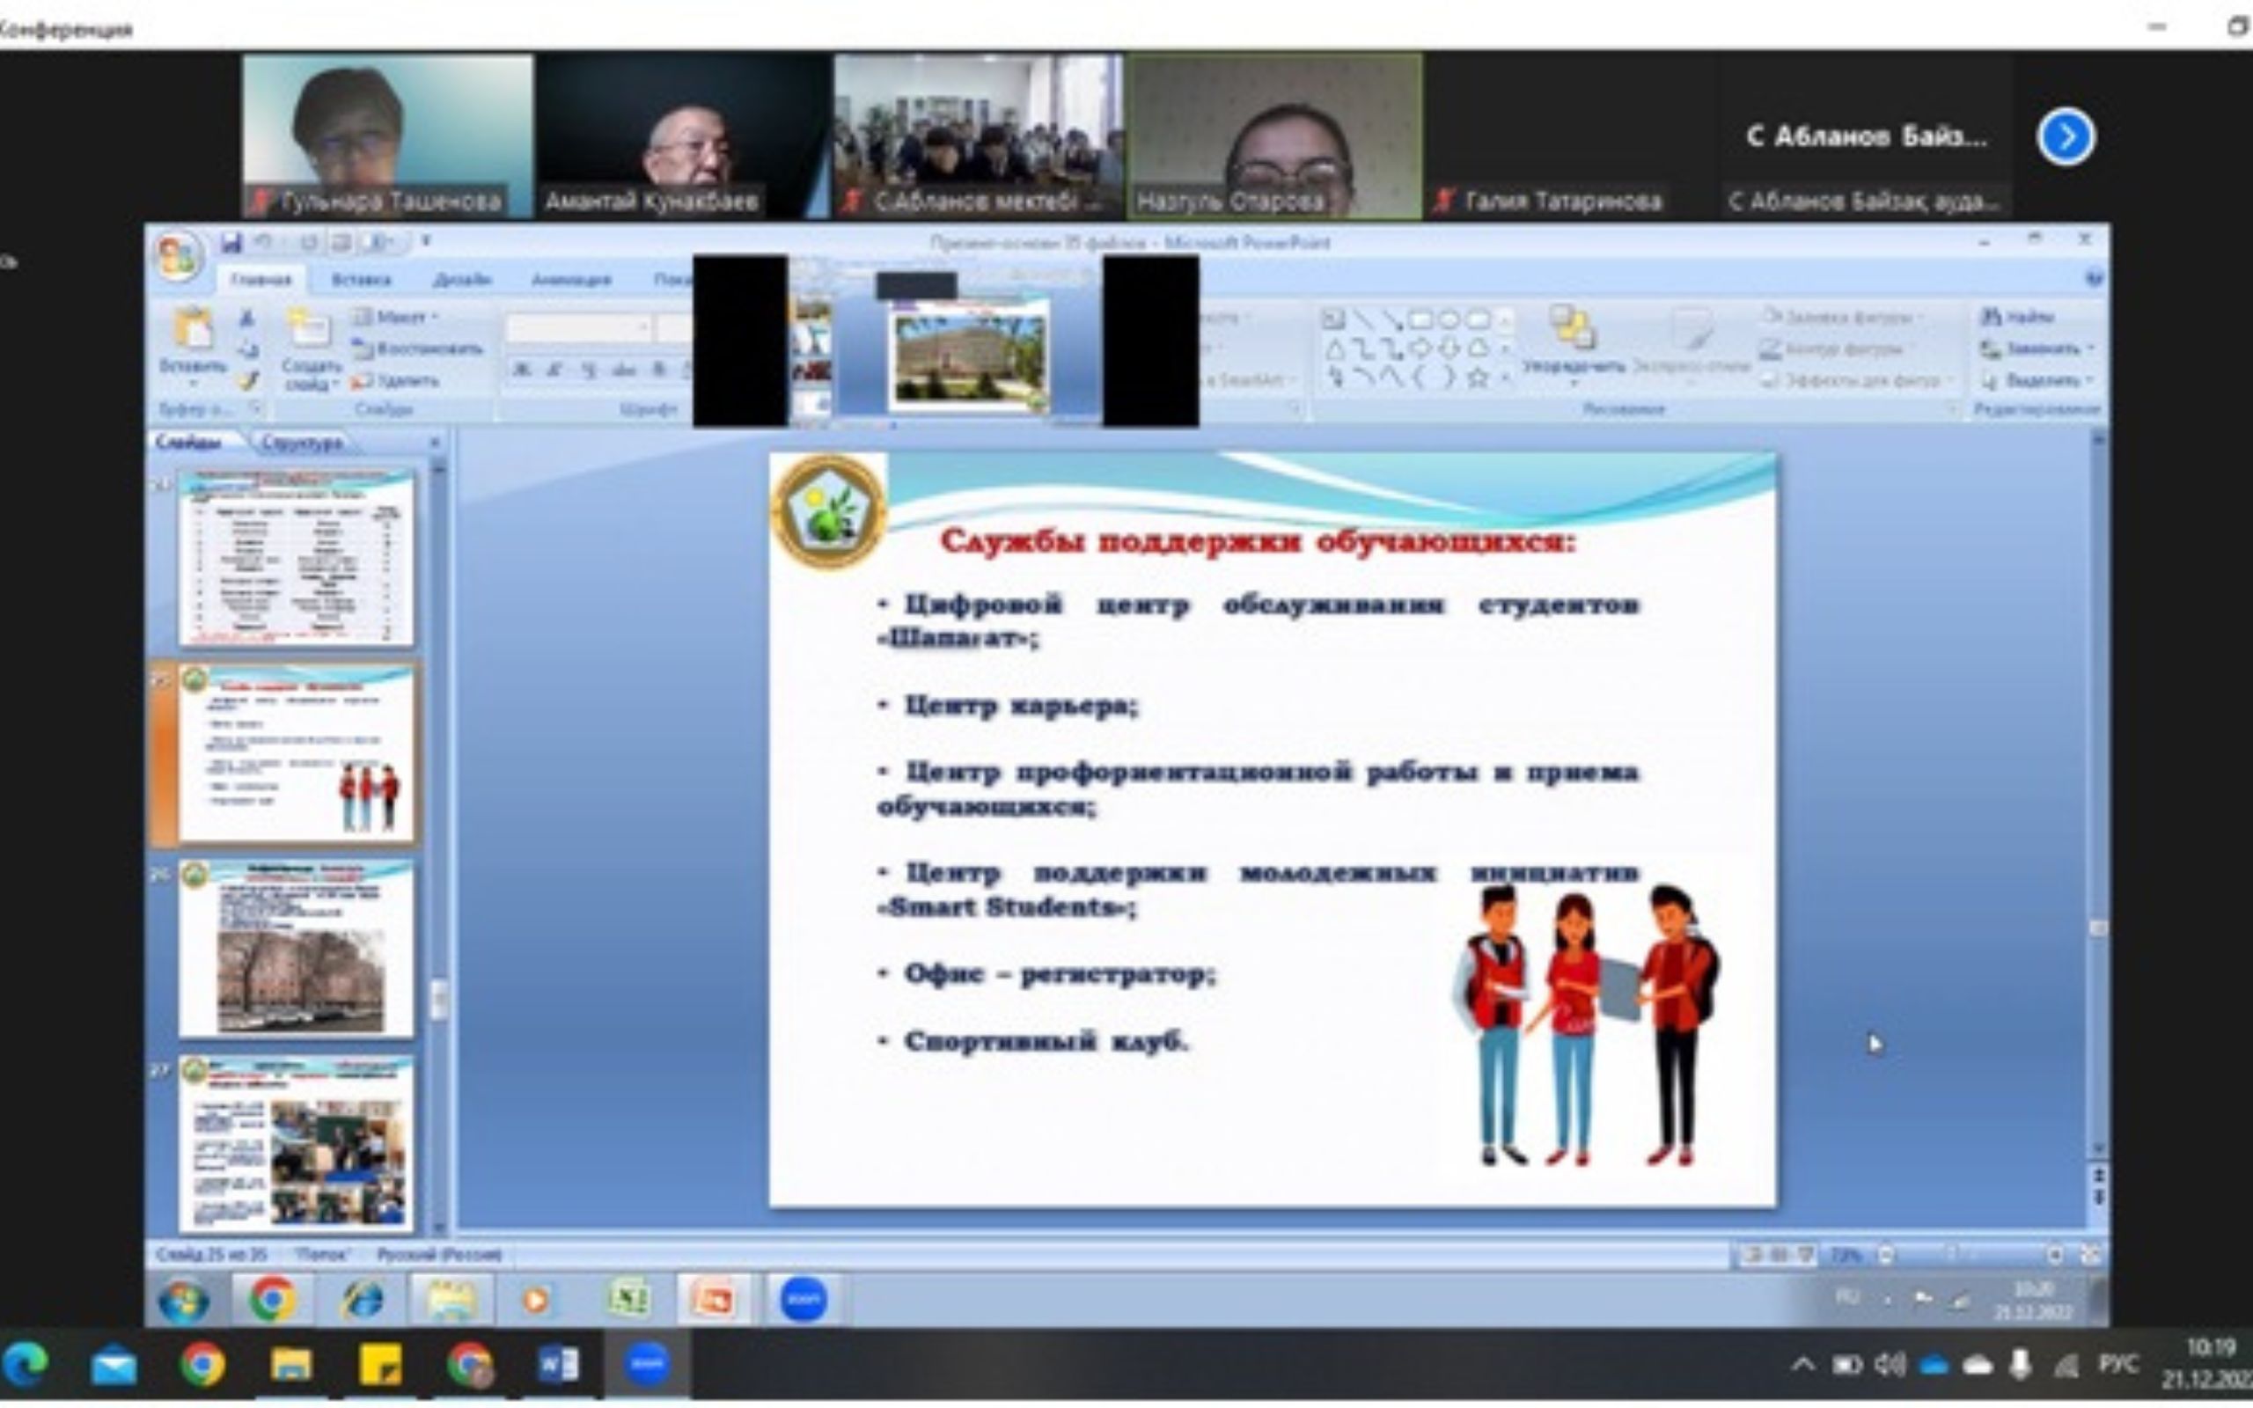
Task: Switch to the Вставка ribbon tab
Action: click(361, 279)
